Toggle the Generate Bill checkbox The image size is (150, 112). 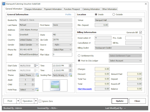coord(140,32)
